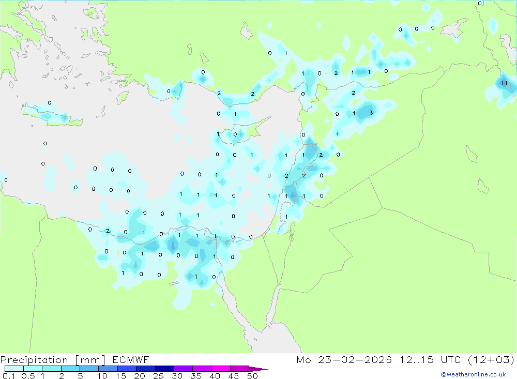Image resolution: width=517 pixels, height=379 pixels.
Task: Pick the 1–2 mm legend color box
Action: (52, 369)
